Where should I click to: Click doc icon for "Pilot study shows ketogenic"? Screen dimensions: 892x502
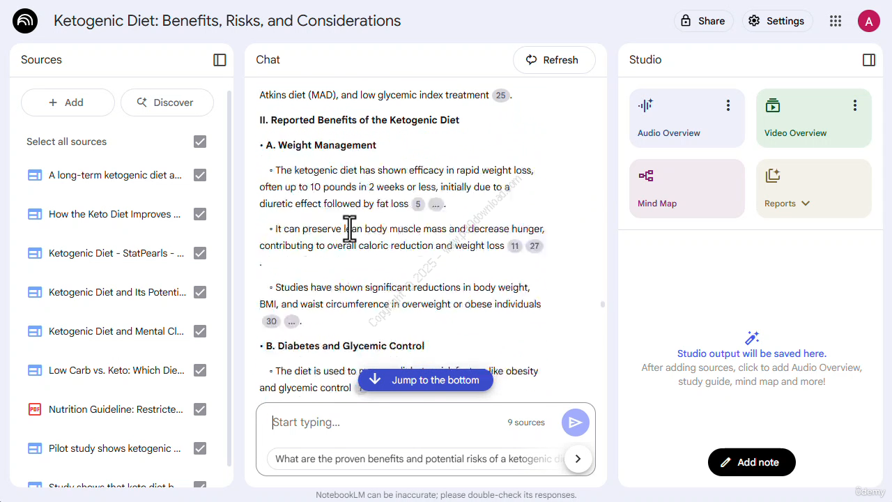click(x=35, y=448)
